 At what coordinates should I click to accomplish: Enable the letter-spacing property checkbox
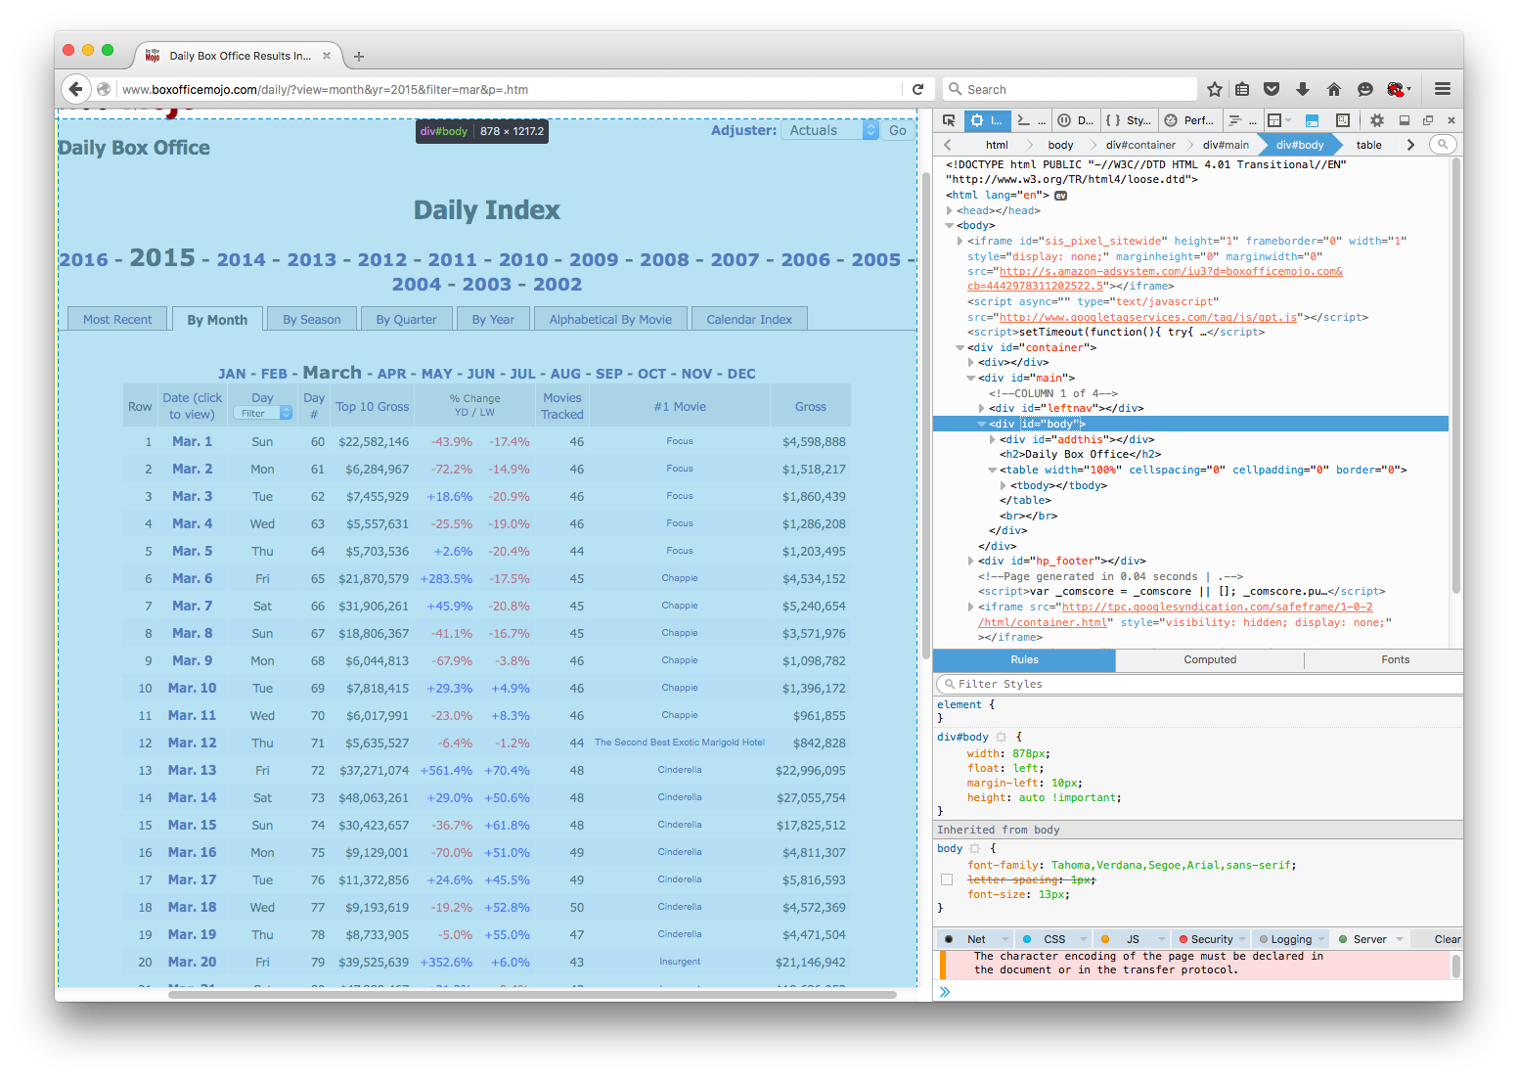947,880
